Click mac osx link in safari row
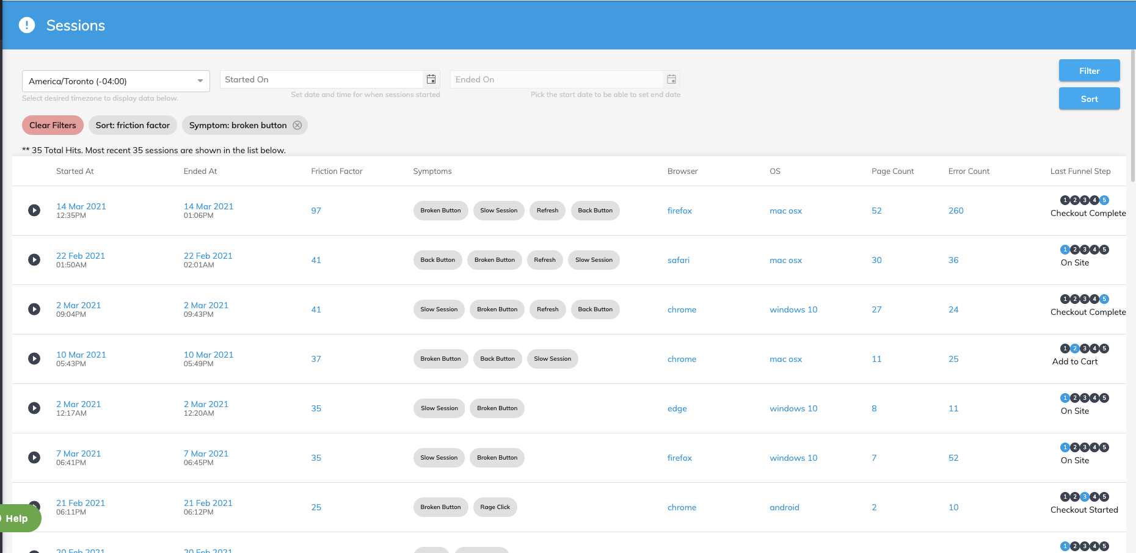This screenshot has height=553, width=1136. (x=785, y=260)
